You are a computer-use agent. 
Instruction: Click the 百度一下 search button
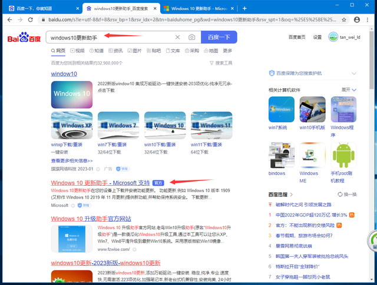click(219, 37)
